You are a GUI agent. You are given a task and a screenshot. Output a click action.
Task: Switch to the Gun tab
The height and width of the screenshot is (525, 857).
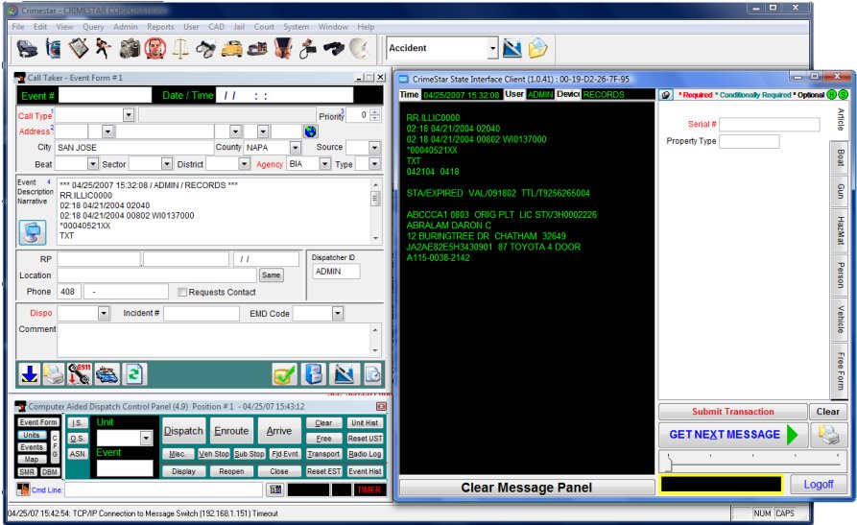839,191
